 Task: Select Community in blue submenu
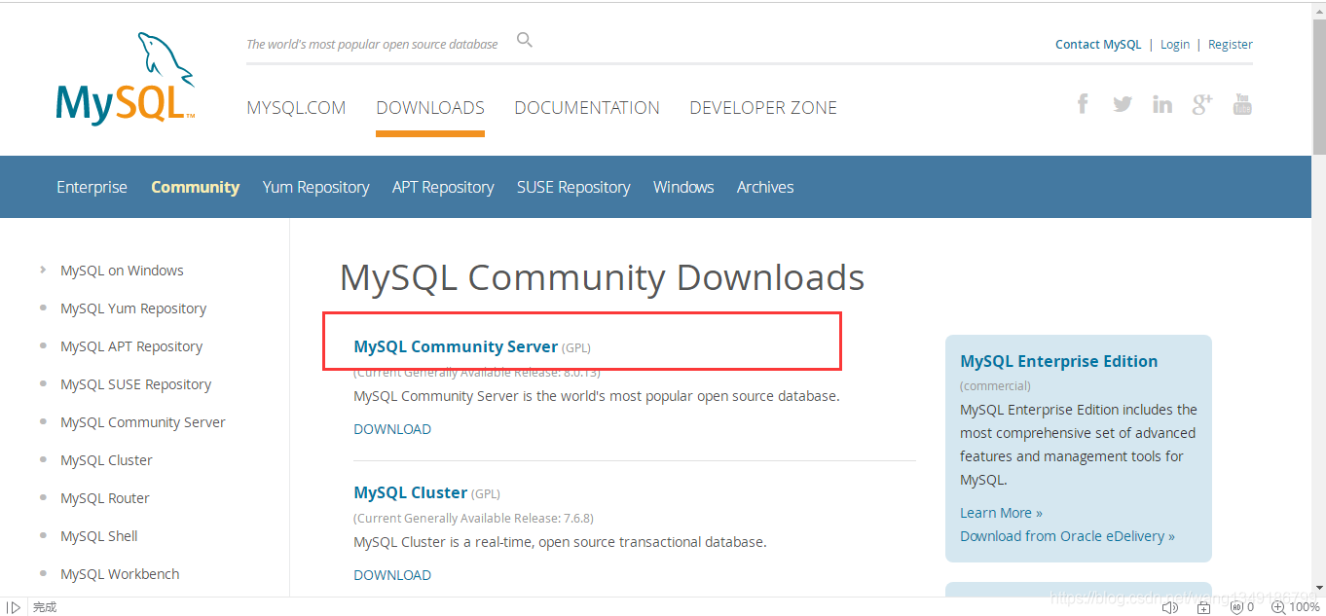pos(195,187)
